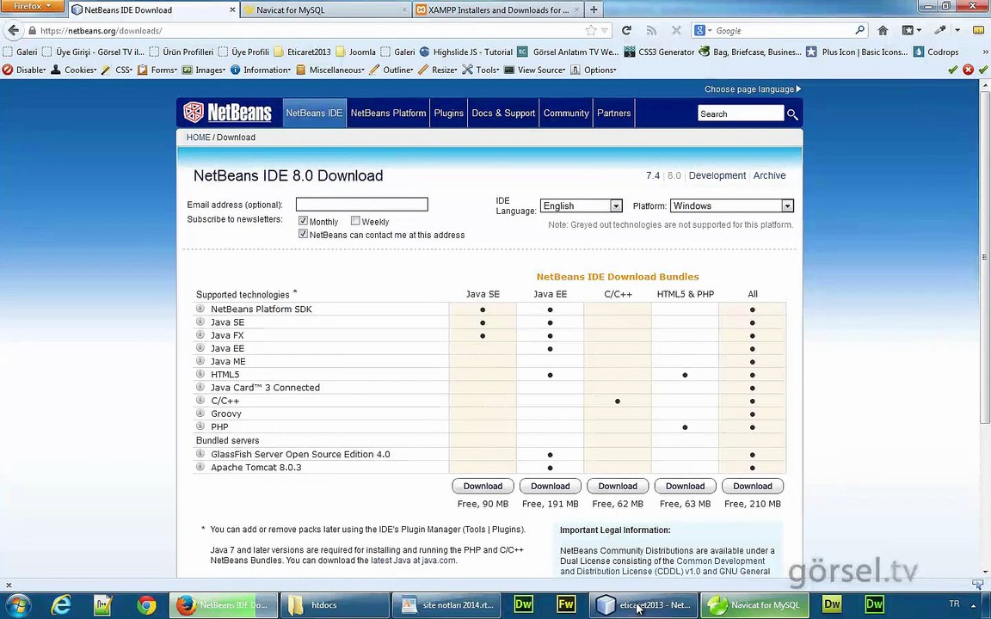Viewport: 991px width, 619px height.
Task: Click the info icon beside Java FX
Action: tap(200, 334)
